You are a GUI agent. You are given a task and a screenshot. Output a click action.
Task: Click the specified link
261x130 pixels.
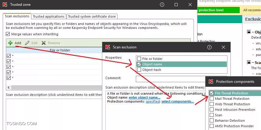pos(153,101)
